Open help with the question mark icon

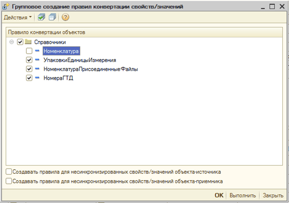pos(65,18)
